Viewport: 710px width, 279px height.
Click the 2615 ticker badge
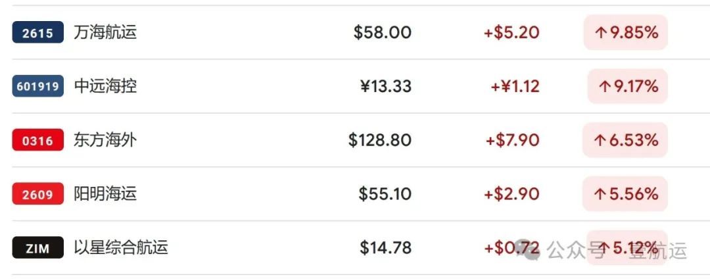(x=37, y=33)
